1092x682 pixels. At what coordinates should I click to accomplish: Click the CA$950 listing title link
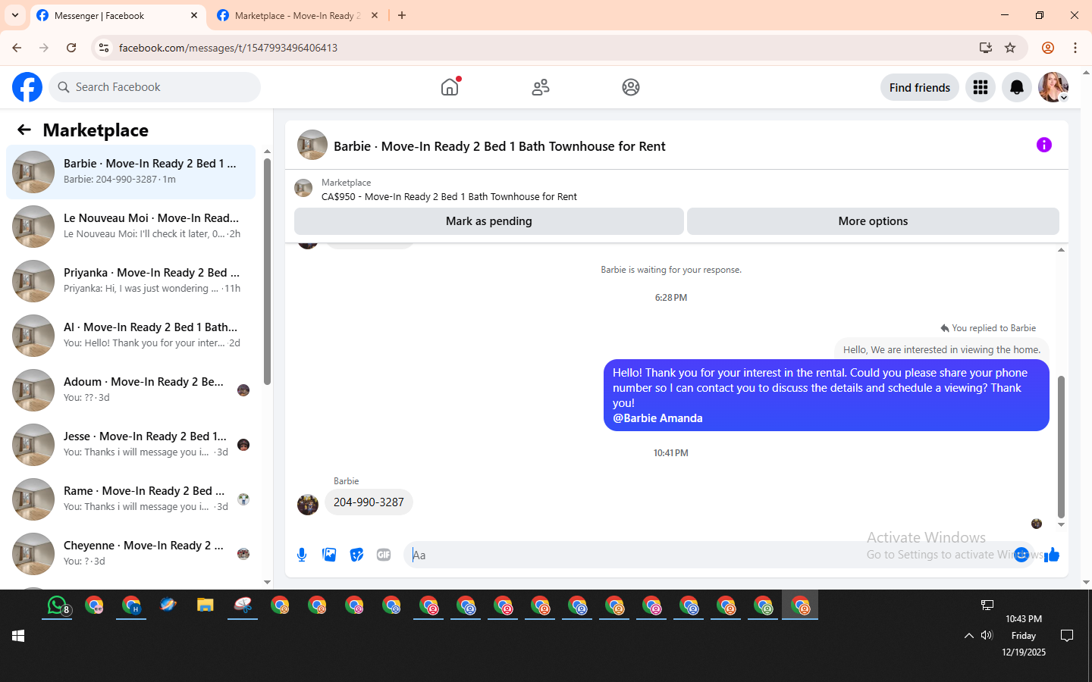(x=449, y=196)
